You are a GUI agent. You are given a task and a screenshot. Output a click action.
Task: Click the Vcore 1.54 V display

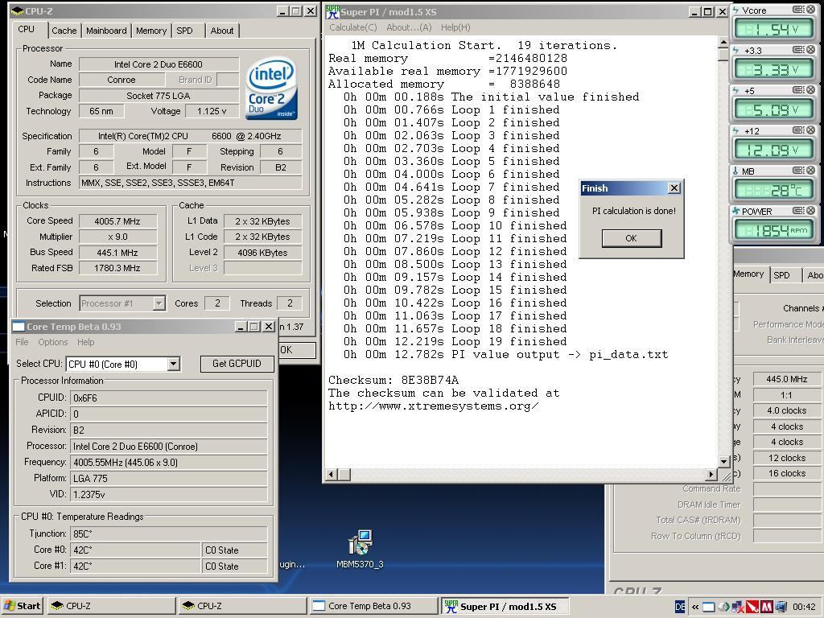pyautogui.click(x=772, y=30)
